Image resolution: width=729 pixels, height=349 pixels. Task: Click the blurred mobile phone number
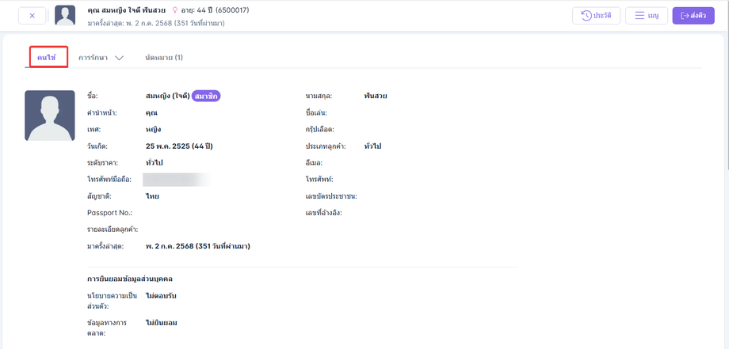(x=176, y=180)
